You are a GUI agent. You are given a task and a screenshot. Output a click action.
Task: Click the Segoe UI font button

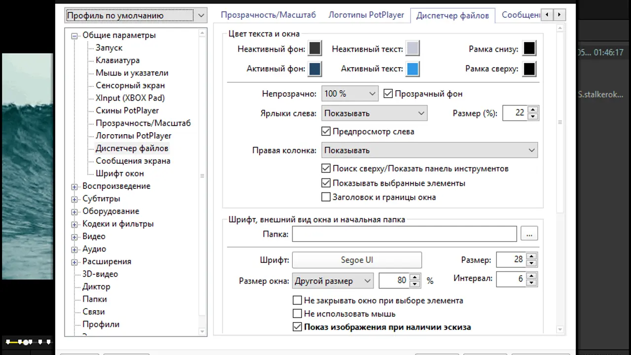click(357, 260)
